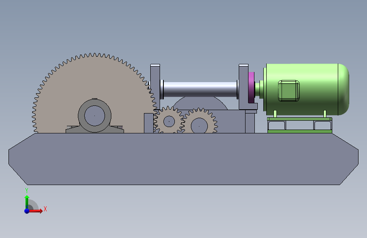Pick the green electric motor body
Image resolution: width=367 pixels, height=238 pixels.
(306, 89)
